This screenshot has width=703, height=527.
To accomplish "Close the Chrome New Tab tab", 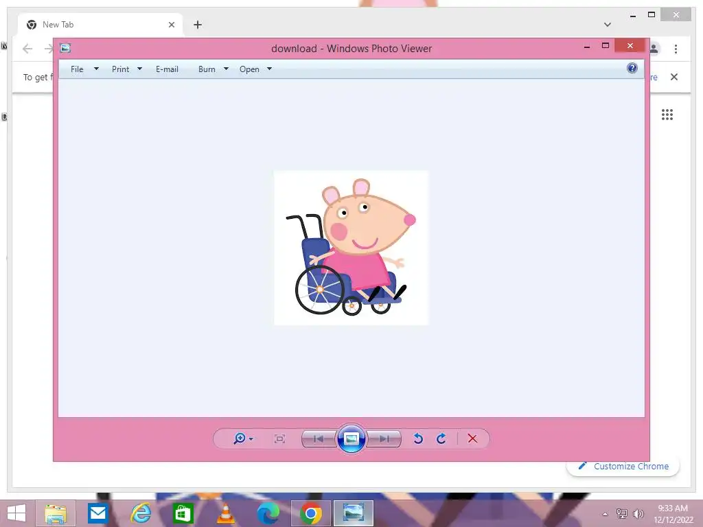I will click(x=171, y=25).
